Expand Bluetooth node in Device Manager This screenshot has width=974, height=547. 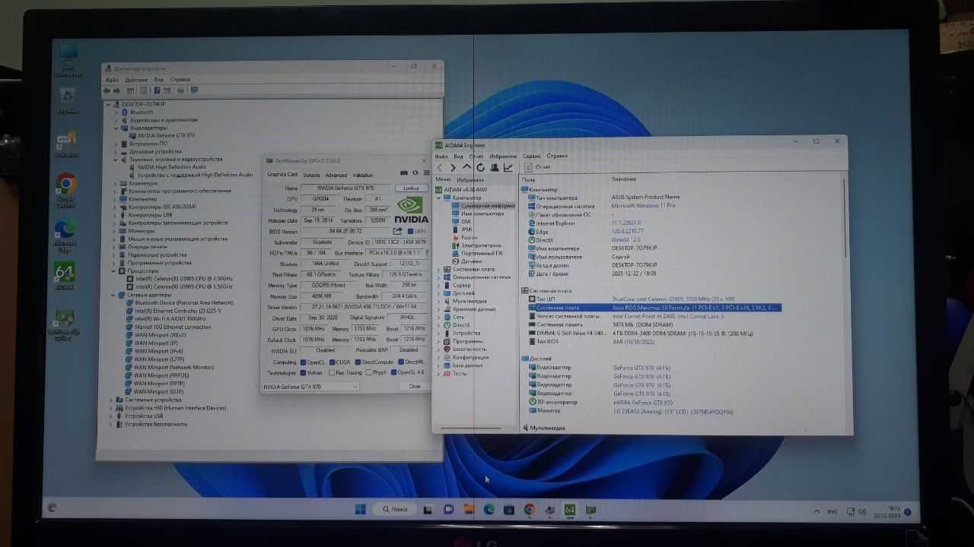(x=116, y=112)
